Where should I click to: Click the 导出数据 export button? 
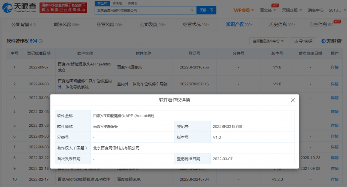click(303, 41)
